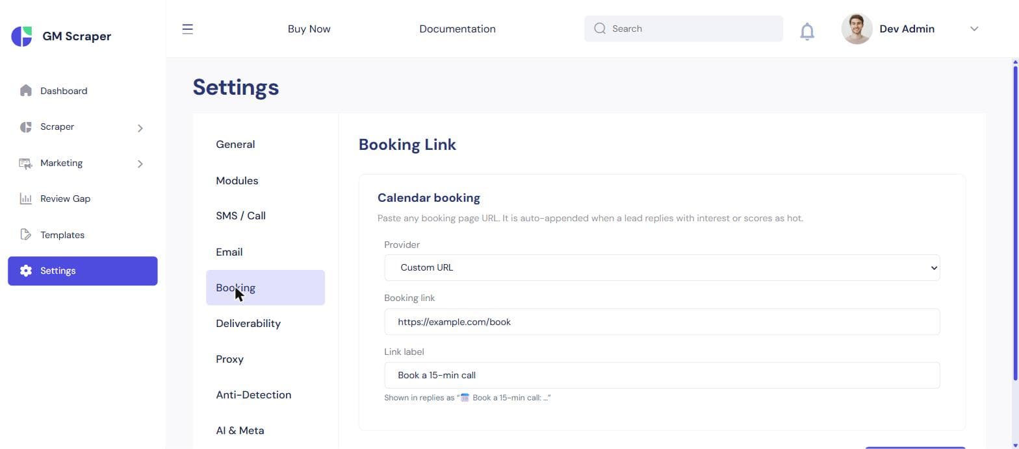
Task: Click the Link label input field
Action: point(662,375)
